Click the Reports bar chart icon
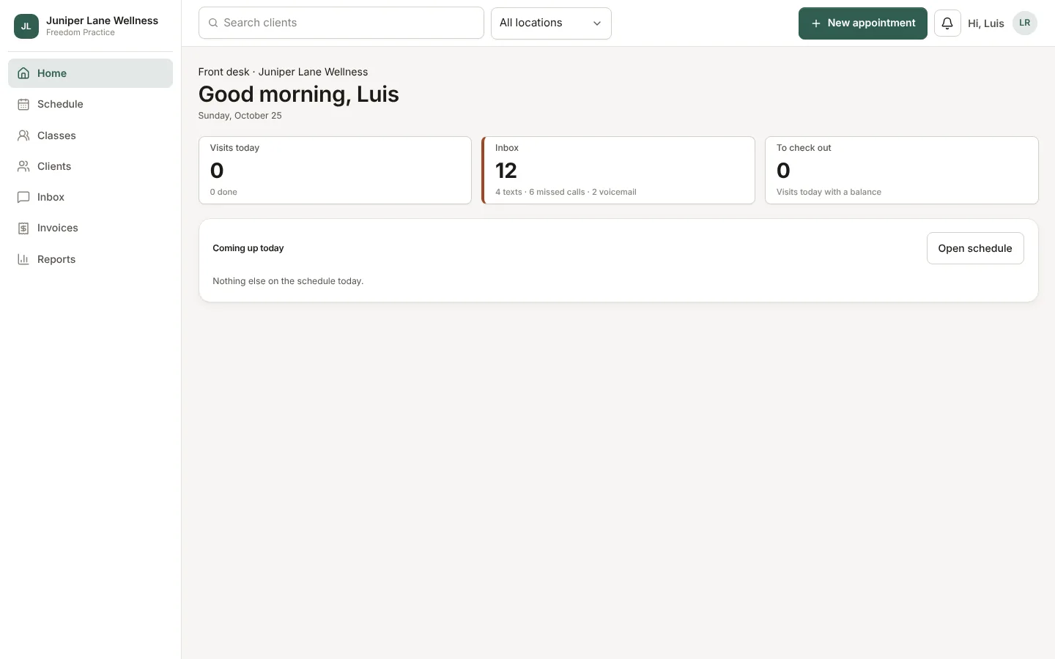The image size is (1055, 659). tap(23, 259)
